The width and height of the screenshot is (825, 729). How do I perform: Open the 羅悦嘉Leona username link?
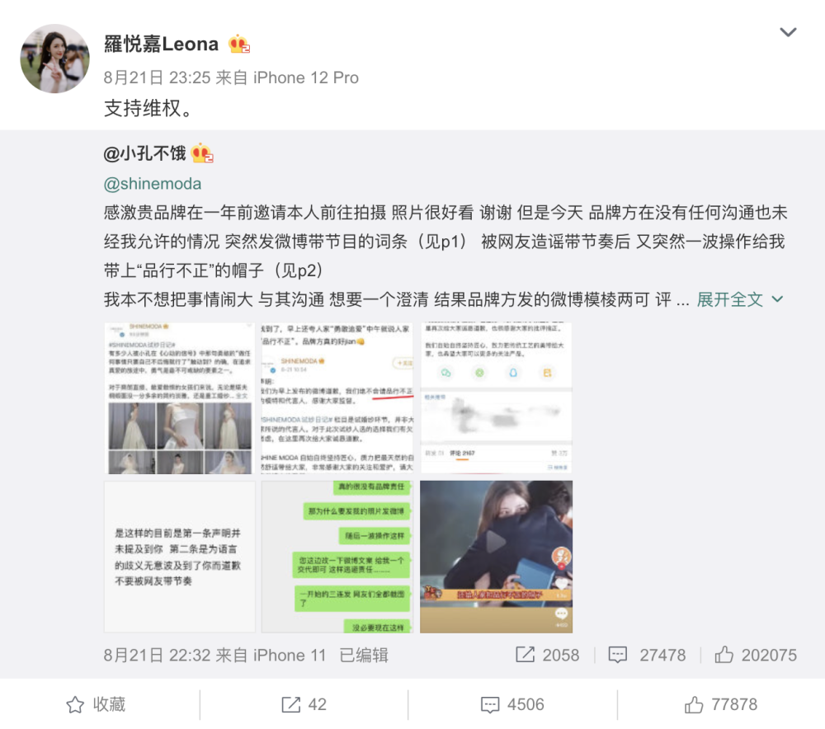click(x=161, y=45)
